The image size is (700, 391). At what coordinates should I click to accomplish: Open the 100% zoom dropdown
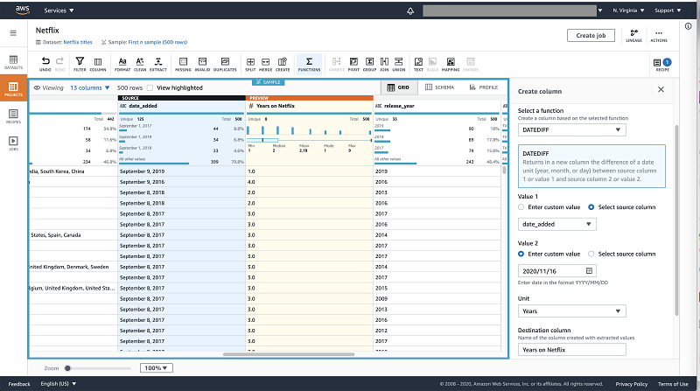[157, 368]
